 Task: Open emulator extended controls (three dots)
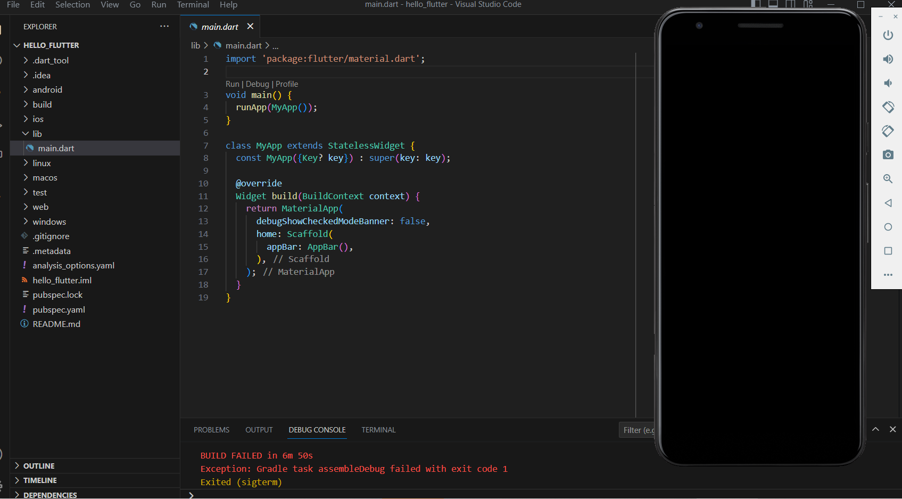click(888, 275)
